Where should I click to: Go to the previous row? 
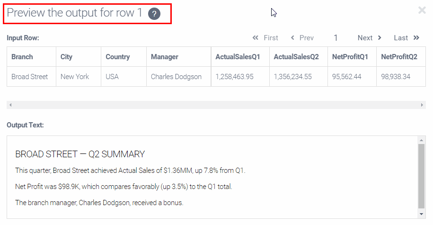pyautogui.click(x=302, y=38)
